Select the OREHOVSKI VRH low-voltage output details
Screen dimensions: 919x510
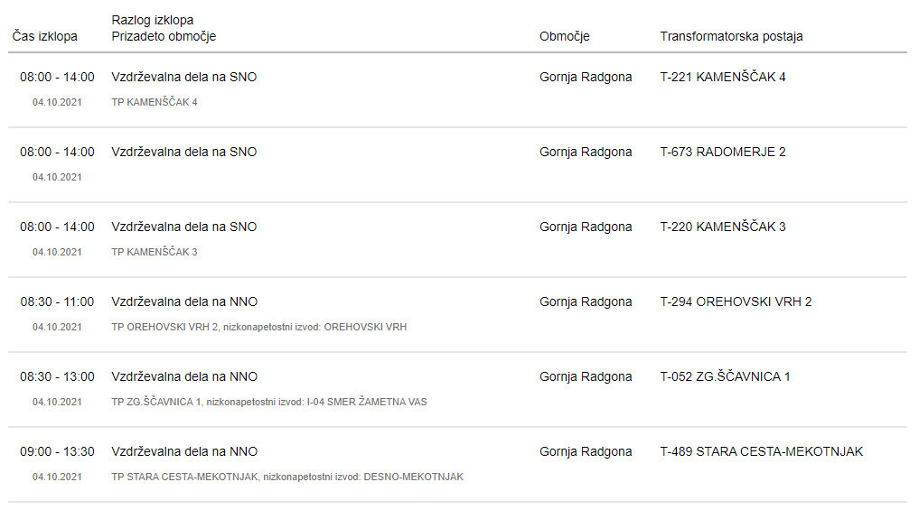(258, 327)
